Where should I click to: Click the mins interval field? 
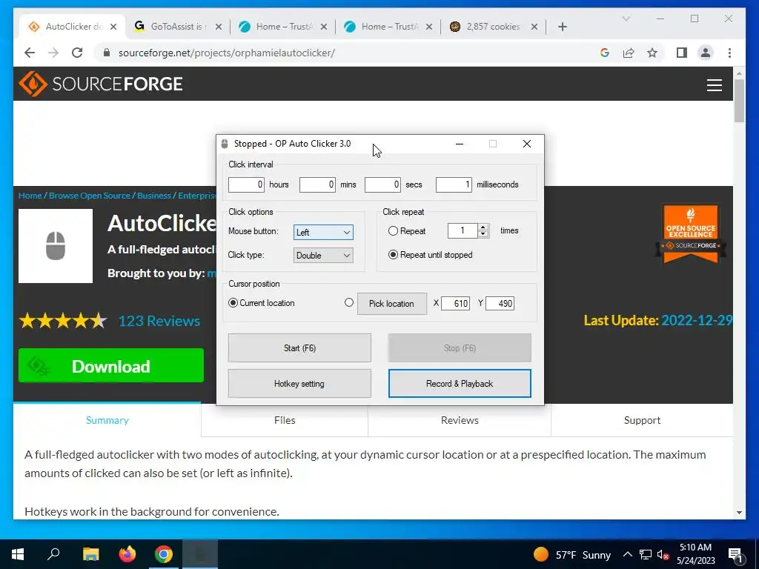(x=317, y=184)
